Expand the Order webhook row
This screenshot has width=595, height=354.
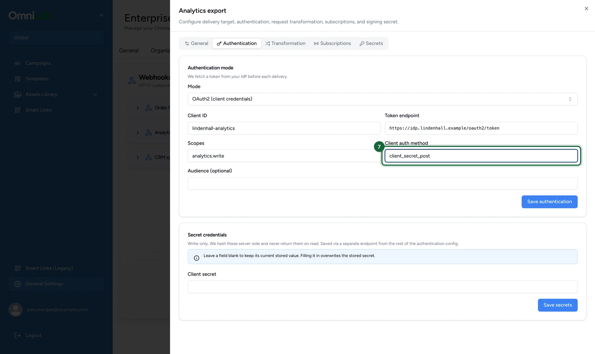click(138, 108)
